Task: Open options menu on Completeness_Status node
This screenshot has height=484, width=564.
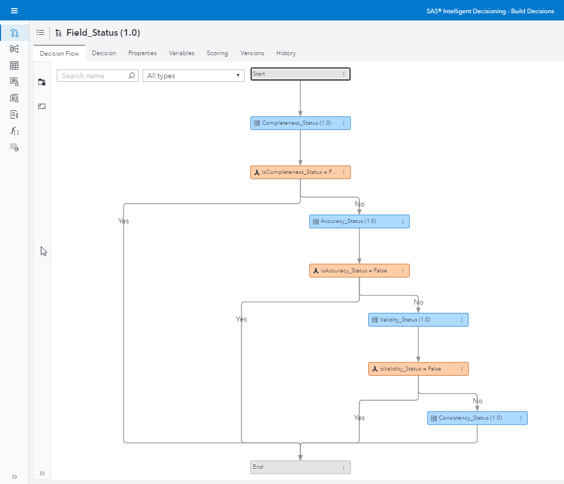Action: [x=344, y=123]
